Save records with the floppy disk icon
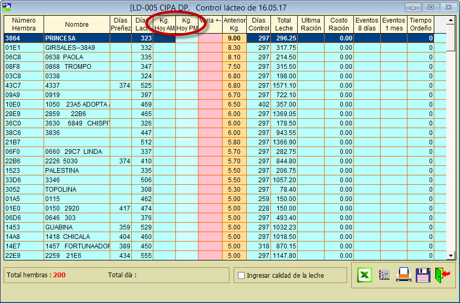 (423, 275)
